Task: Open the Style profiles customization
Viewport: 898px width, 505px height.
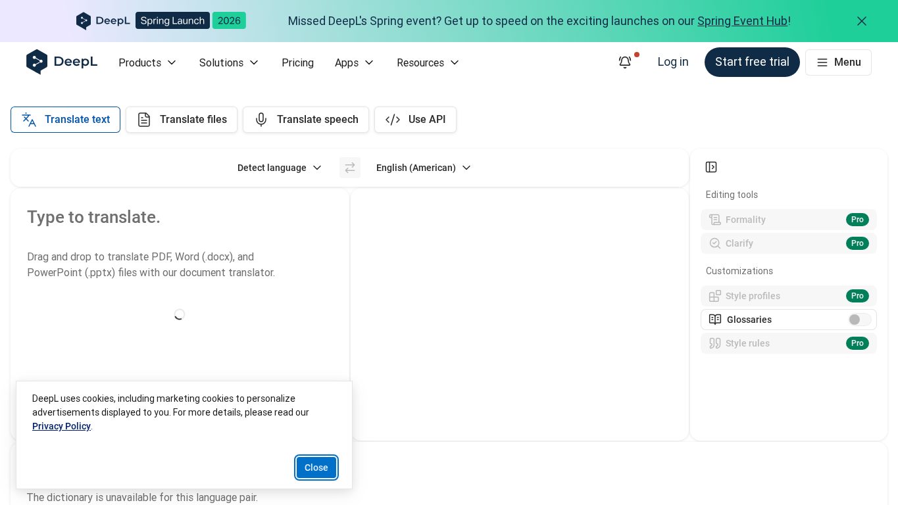Action: coord(789,296)
